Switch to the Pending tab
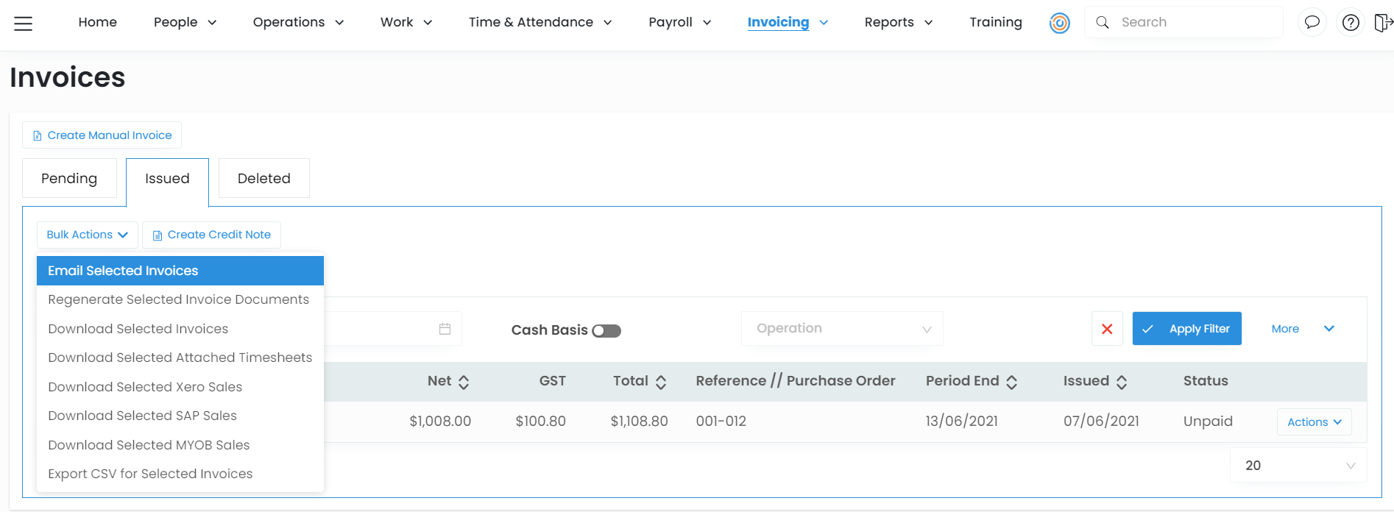This screenshot has width=1394, height=512. tap(69, 179)
